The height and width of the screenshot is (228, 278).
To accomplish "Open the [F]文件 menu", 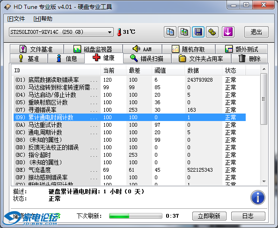I will click(x=16, y=19).
